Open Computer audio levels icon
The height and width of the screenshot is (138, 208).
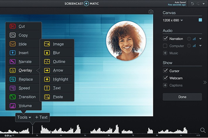coord(194,46)
